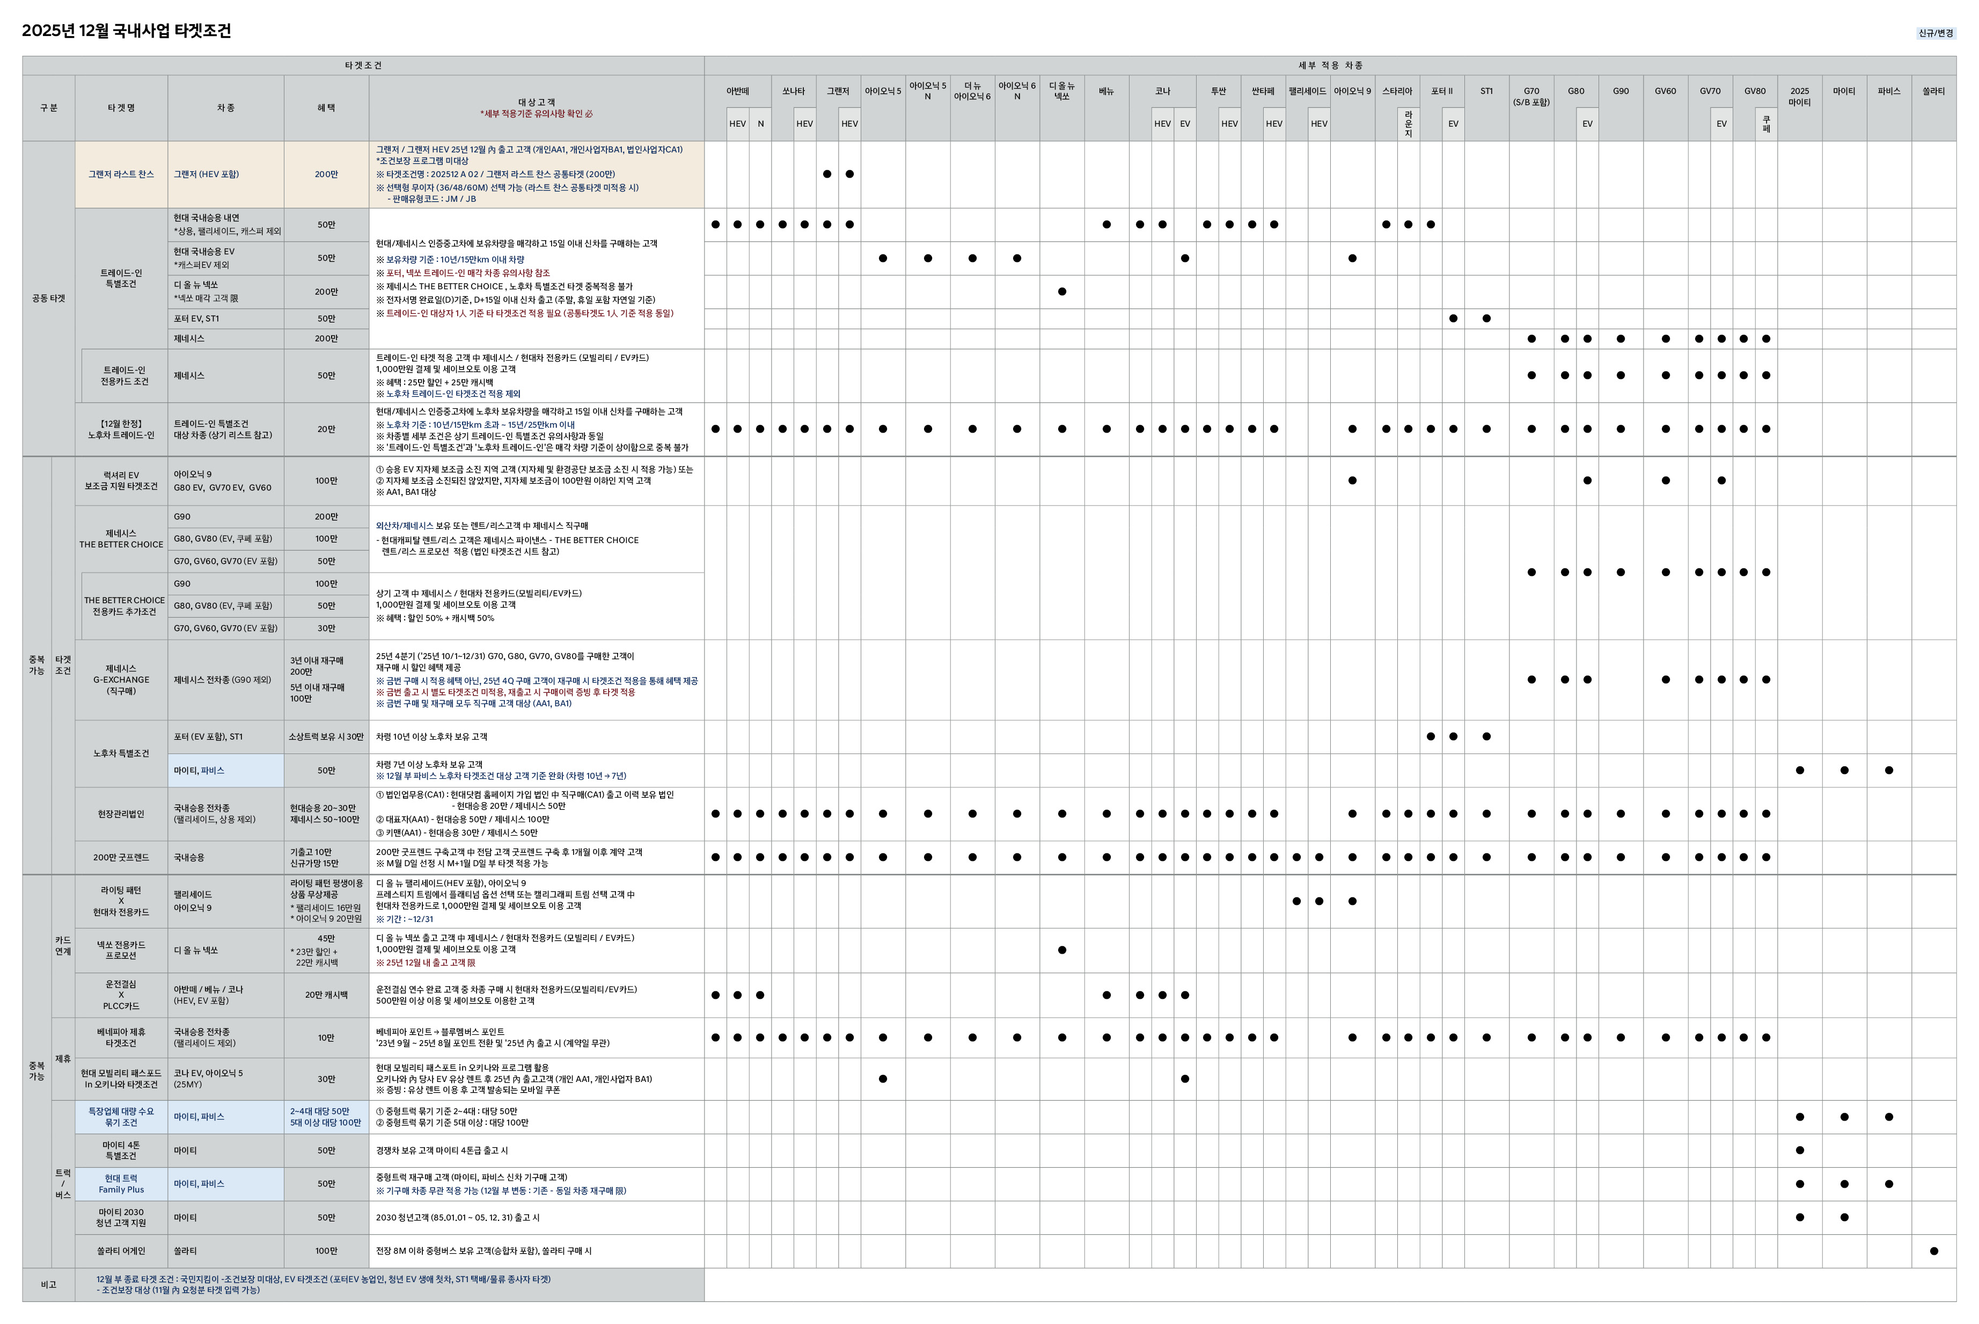Click the 2025년 12월 국내사업 타겟조건 title
1979x1324 pixels.
click(x=127, y=31)
